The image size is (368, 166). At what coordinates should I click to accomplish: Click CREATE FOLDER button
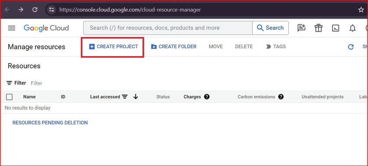click(174, 47)
